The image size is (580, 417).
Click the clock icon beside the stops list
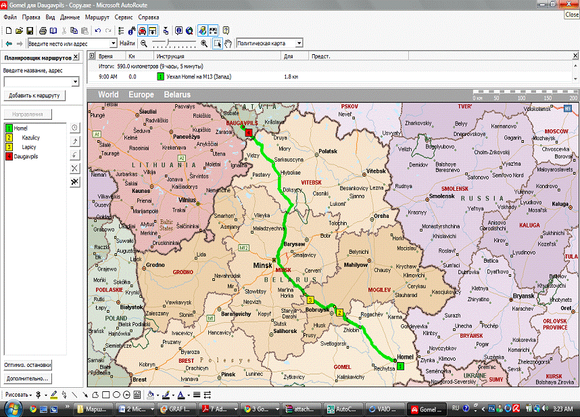tap(74, 127)
